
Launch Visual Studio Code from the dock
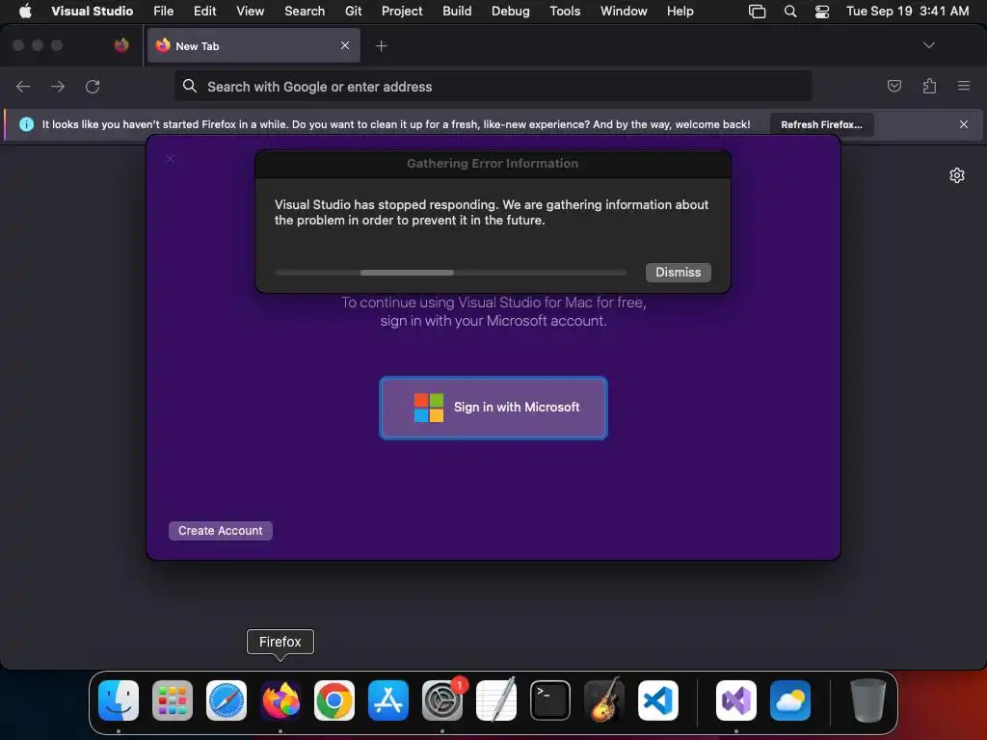(658, 700)
